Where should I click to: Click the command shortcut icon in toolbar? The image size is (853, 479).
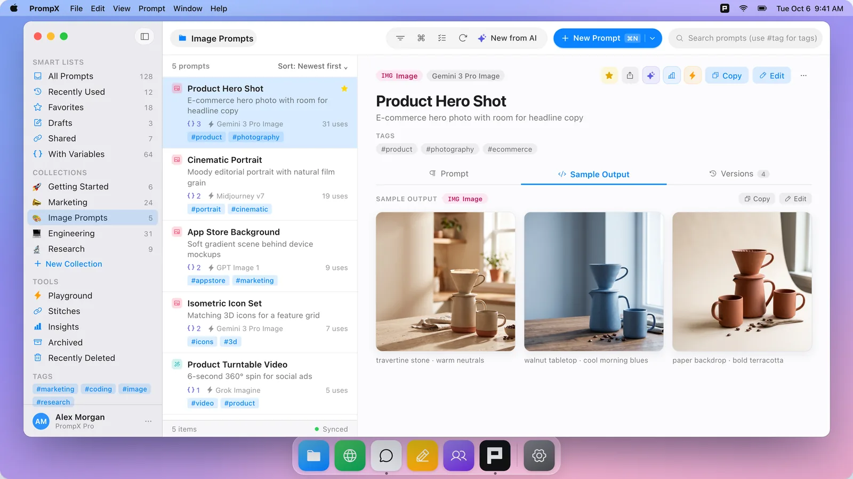[x=421, y=38]
